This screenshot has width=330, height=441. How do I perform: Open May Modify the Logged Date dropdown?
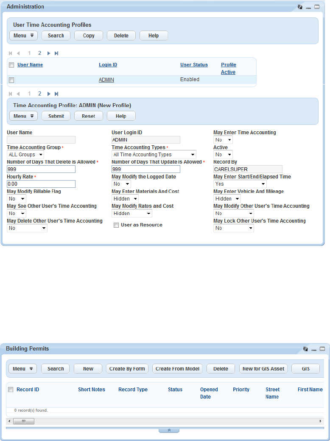coord(121,184)
